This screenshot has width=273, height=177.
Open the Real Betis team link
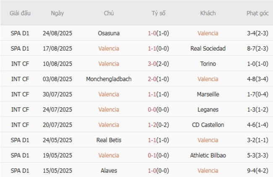(x=109, y=140)
